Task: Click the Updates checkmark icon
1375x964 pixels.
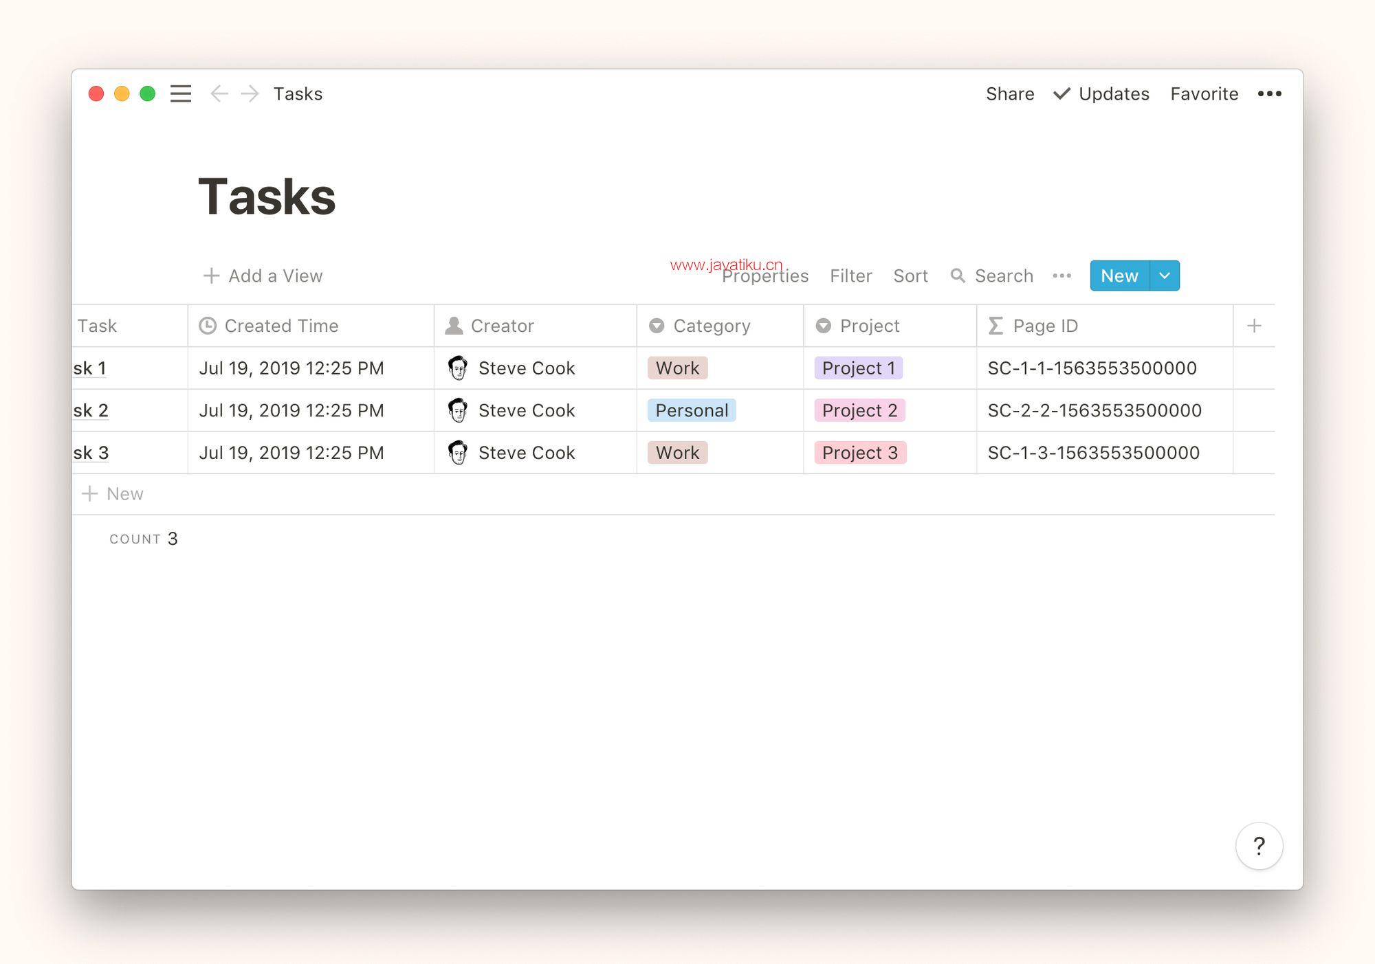Action: 1061,93
